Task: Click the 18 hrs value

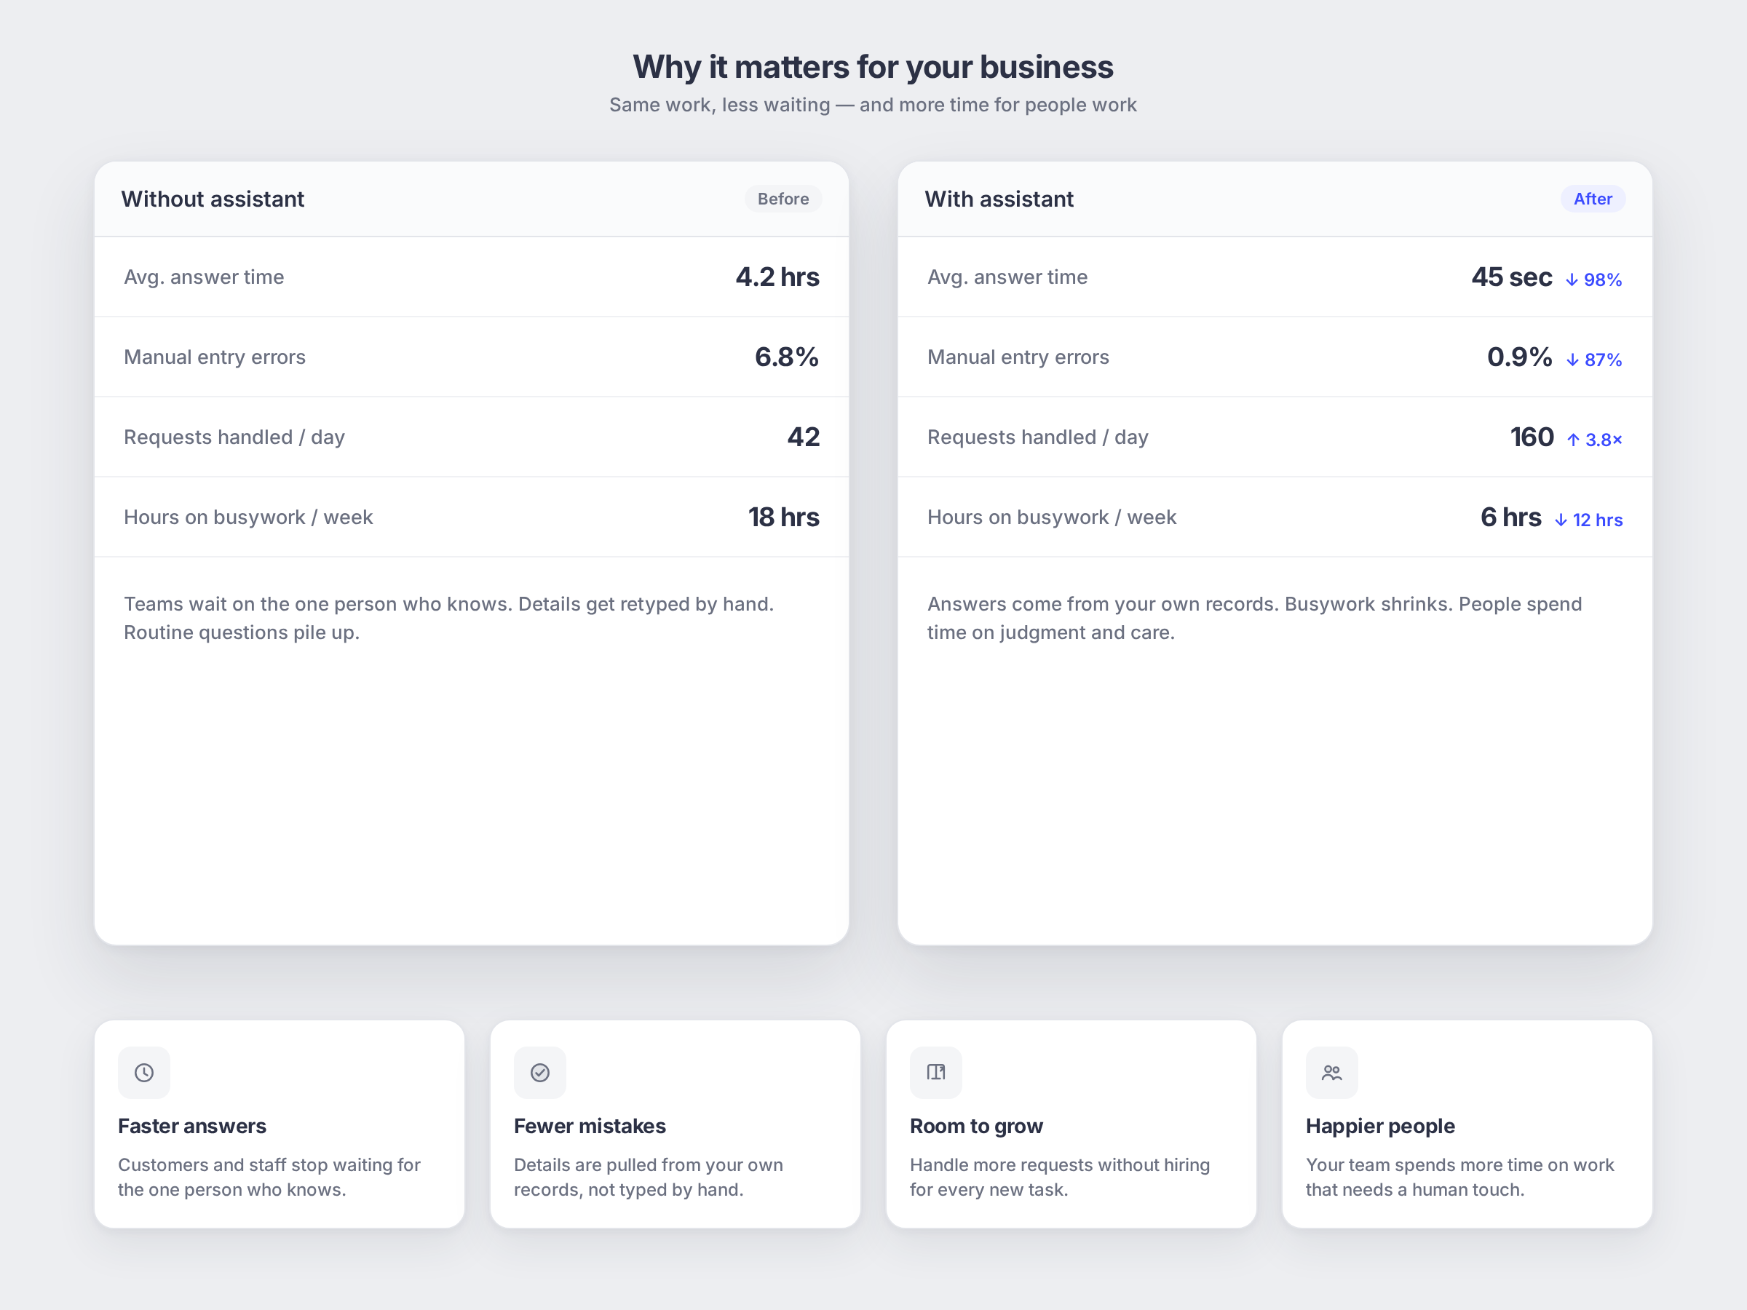Action: pos(783,517)
